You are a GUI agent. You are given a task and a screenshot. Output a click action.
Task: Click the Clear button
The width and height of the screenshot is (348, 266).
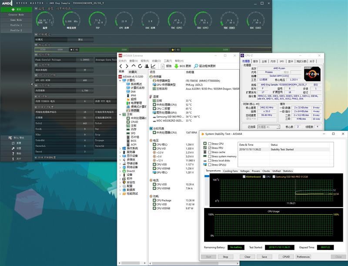(248, 257)
